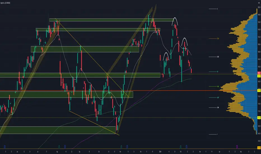Select the Fibonacci 0 level label
Screen dimensions: 261x154
point(217,9)
